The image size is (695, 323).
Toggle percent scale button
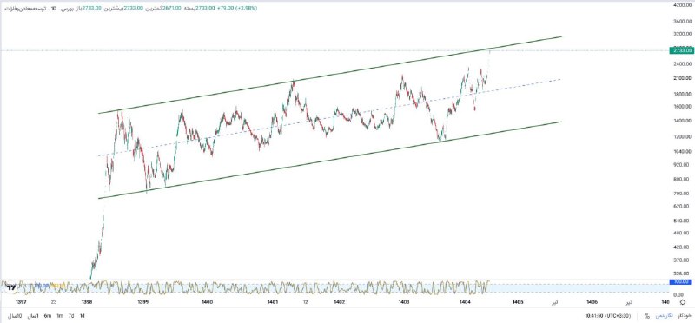coord(646,316)
